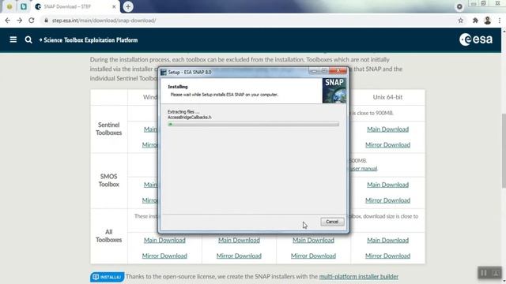This screenshot has width=506, height=284.
Task: Reload the page with refresh icon
Action: pyautogui.click(x=32, y=21)
